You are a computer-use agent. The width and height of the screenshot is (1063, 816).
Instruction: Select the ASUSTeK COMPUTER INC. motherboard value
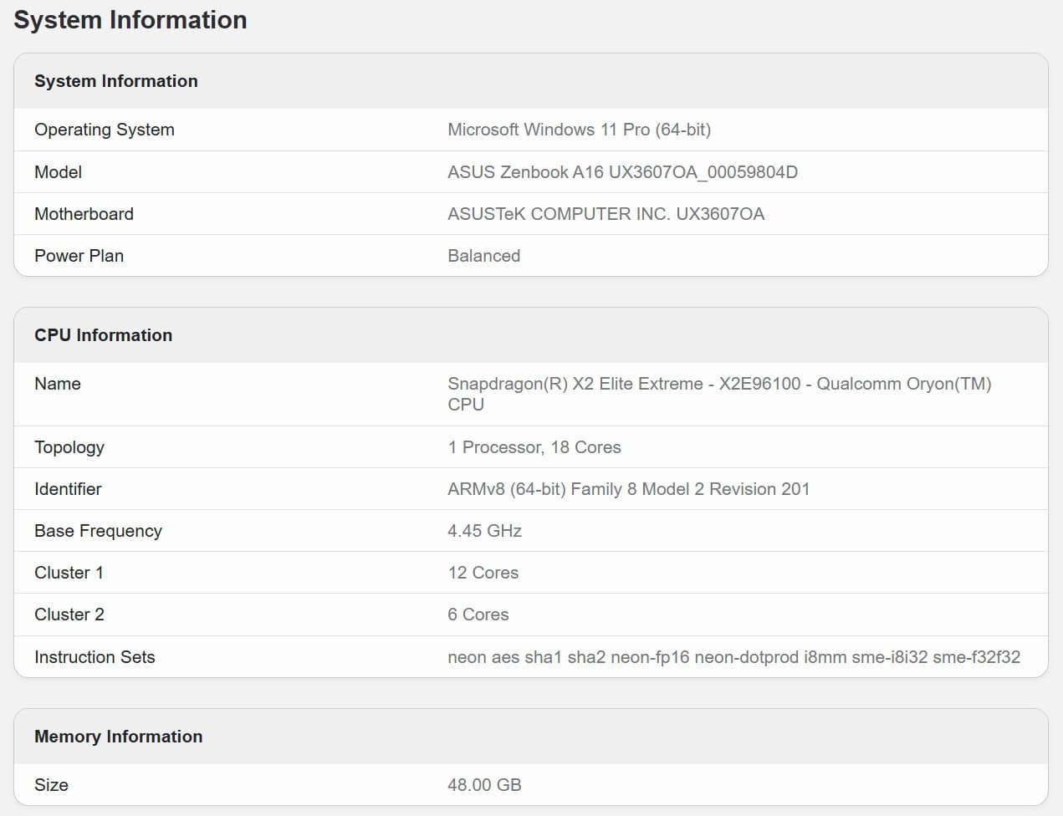point(606,214)
